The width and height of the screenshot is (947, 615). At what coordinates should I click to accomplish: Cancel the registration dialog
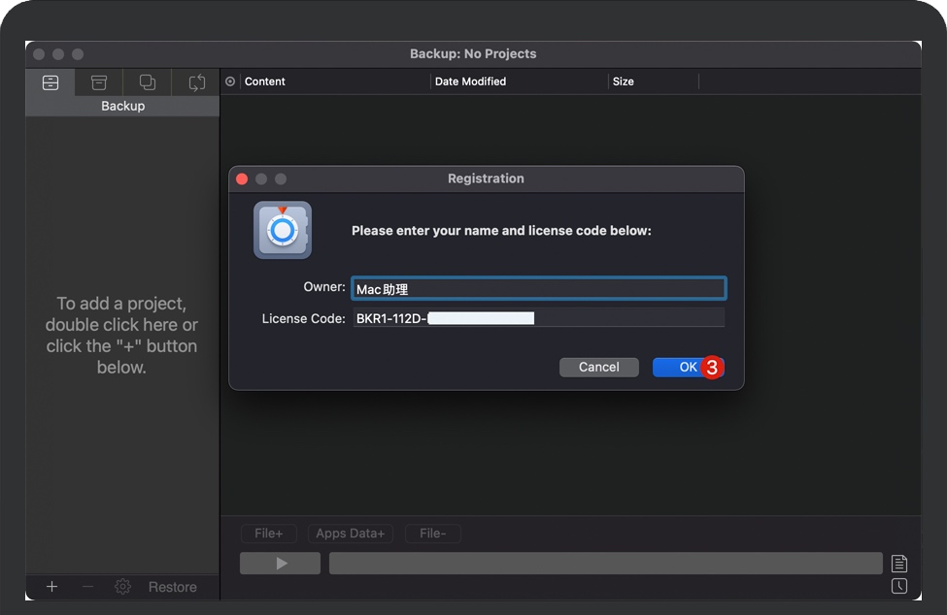[x=598, y=367]
